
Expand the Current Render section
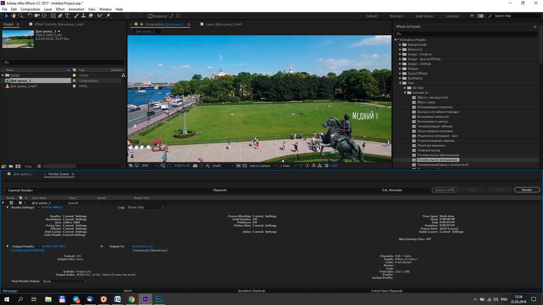click(5, 190)
